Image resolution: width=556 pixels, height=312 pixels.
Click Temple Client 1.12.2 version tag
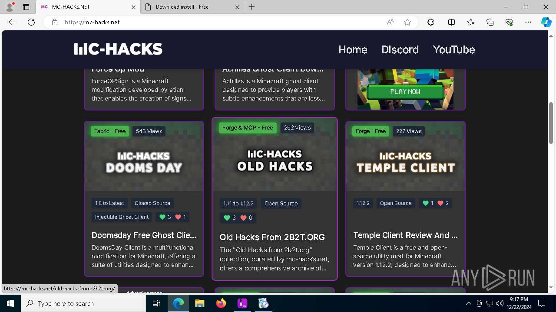pos(363,203)
